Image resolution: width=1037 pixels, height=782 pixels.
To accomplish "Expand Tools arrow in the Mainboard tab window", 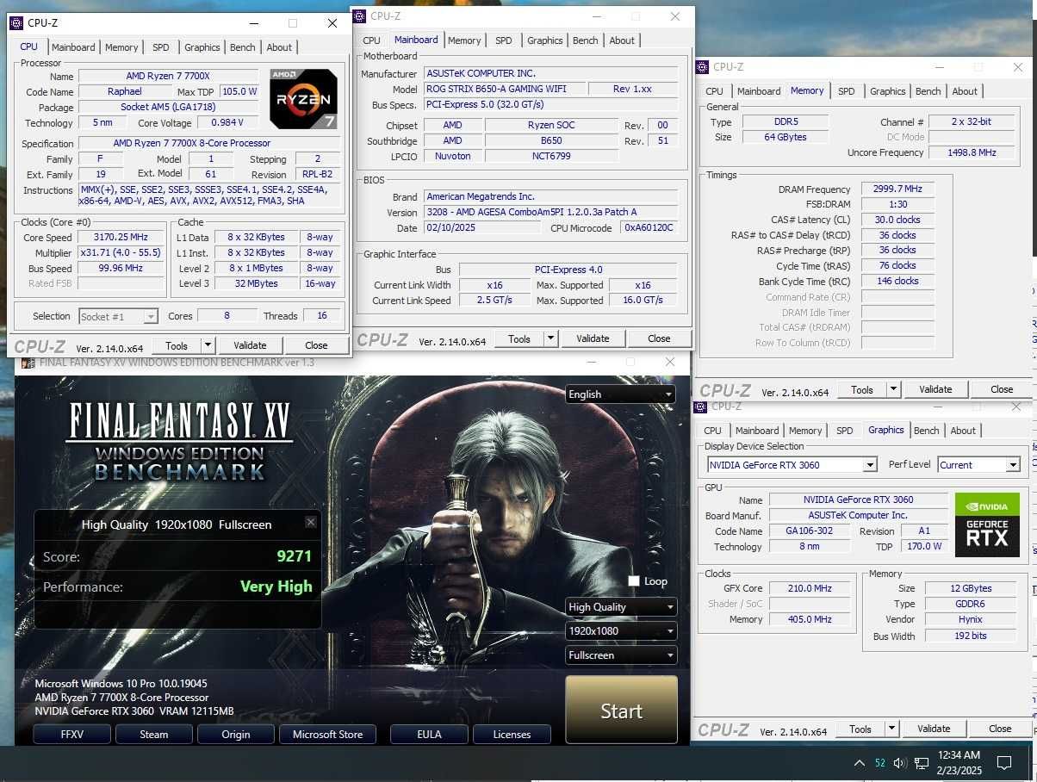I will click(x=550, y=338).
